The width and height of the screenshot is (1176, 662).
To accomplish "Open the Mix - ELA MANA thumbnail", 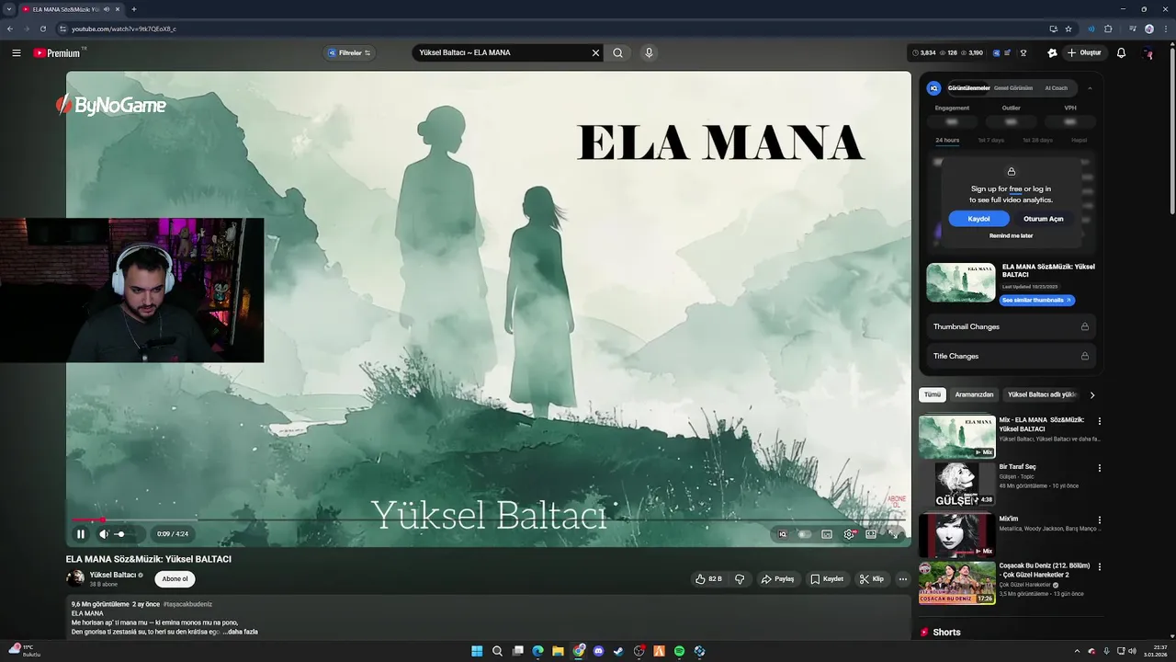I will pos(957,437).
